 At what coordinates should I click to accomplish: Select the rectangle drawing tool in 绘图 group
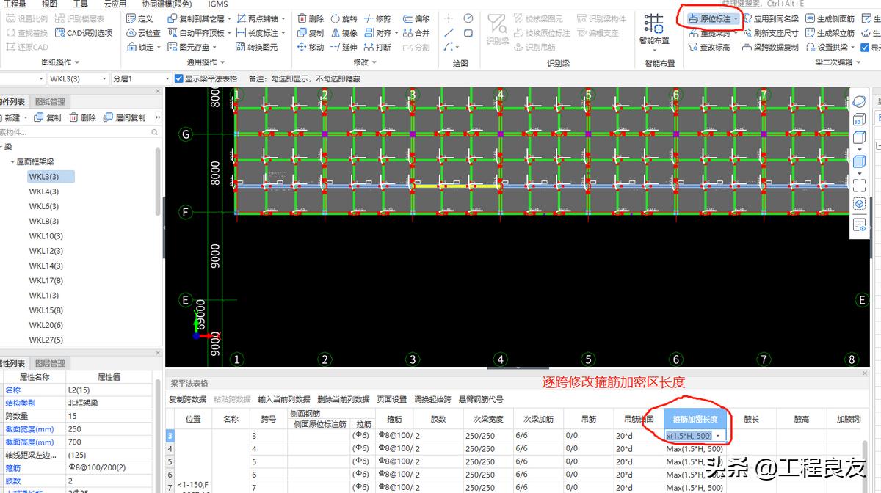(468, 33)
